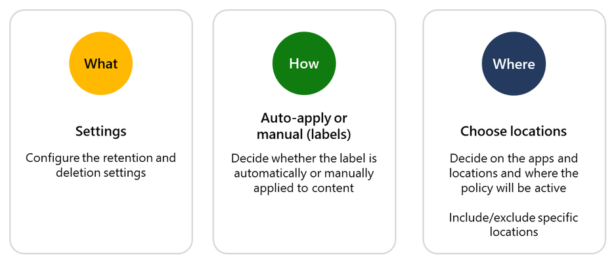Click the word Where inside navy circle
Viewport: 616px width, 262px height.
[x=514, y=64]
